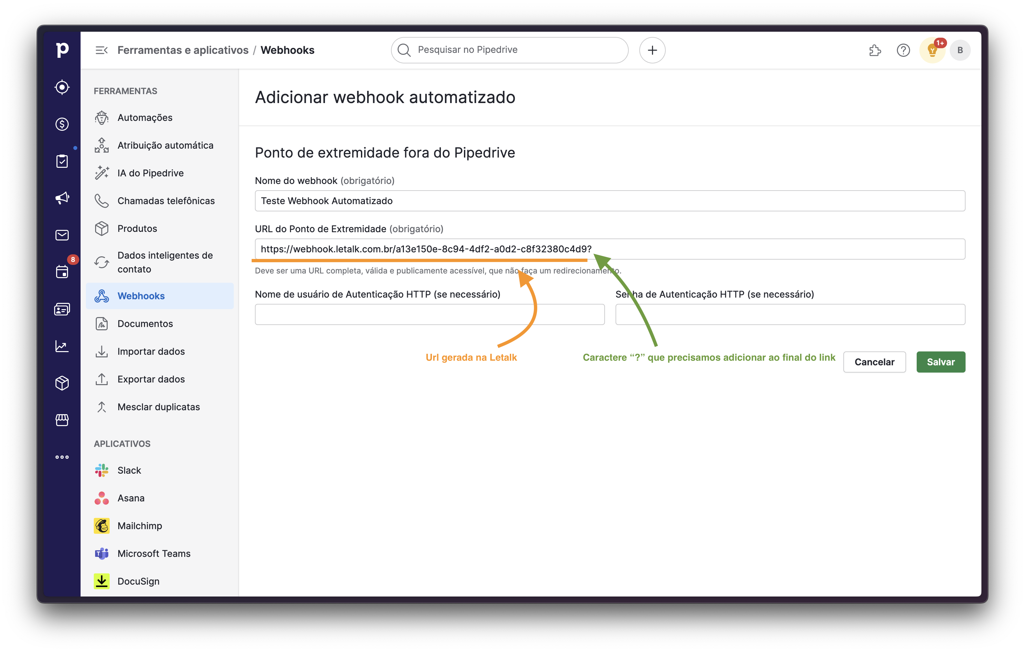Open Campaigns megaphone icon
This screenshot has width=1025, height=652.
click(62, 198)
